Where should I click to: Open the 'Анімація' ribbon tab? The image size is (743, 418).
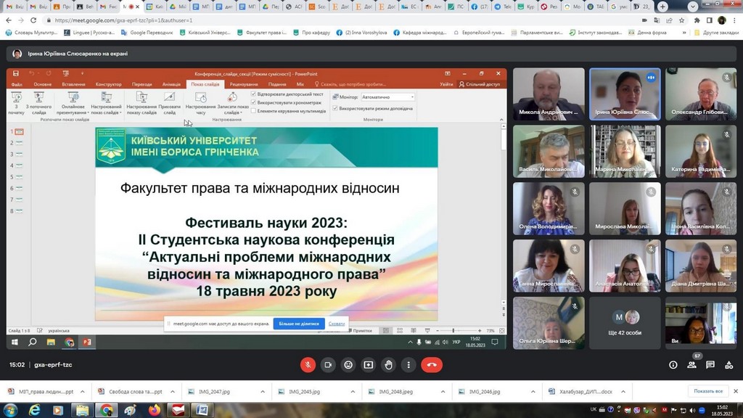pyautogui.click(x=171, y=84)
